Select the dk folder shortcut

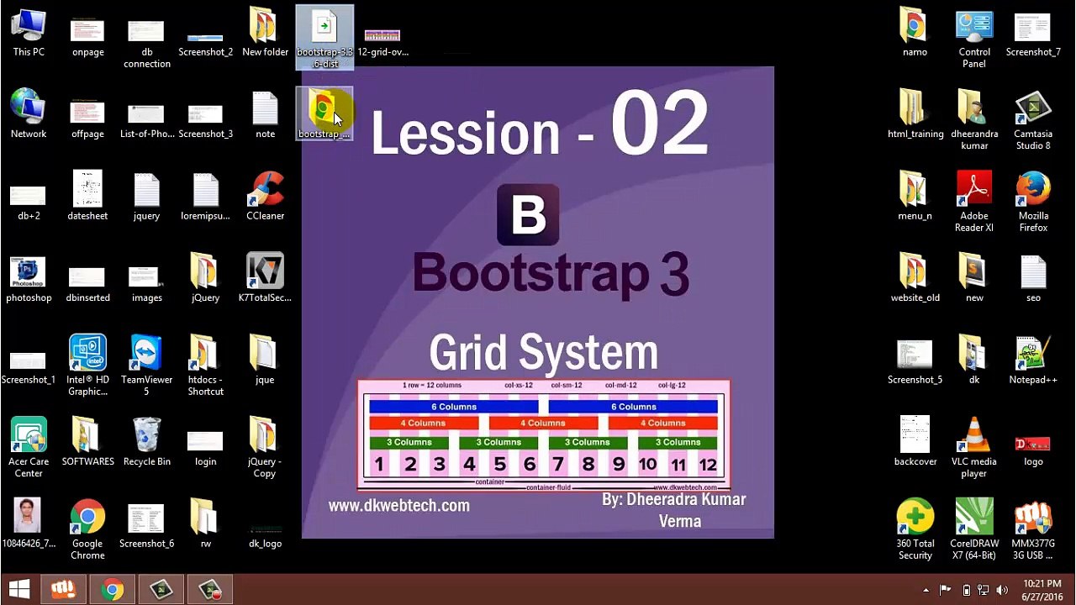pyautogui.click(x=974, y=360)
